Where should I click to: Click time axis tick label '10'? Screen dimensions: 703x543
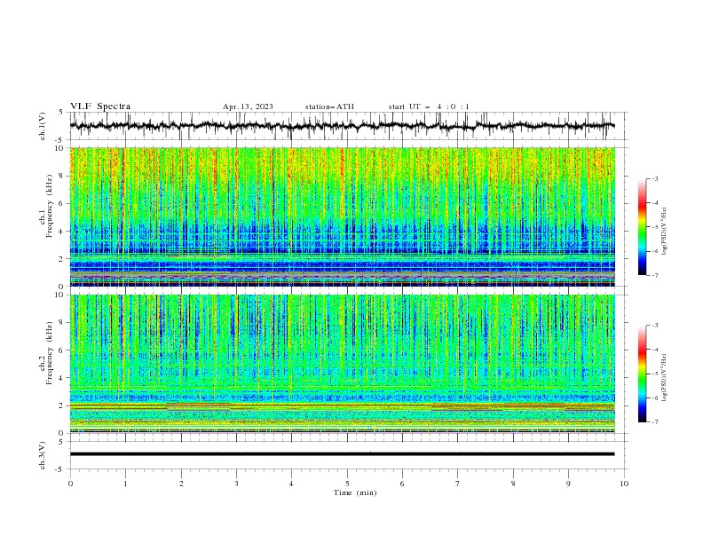point(624,484)
